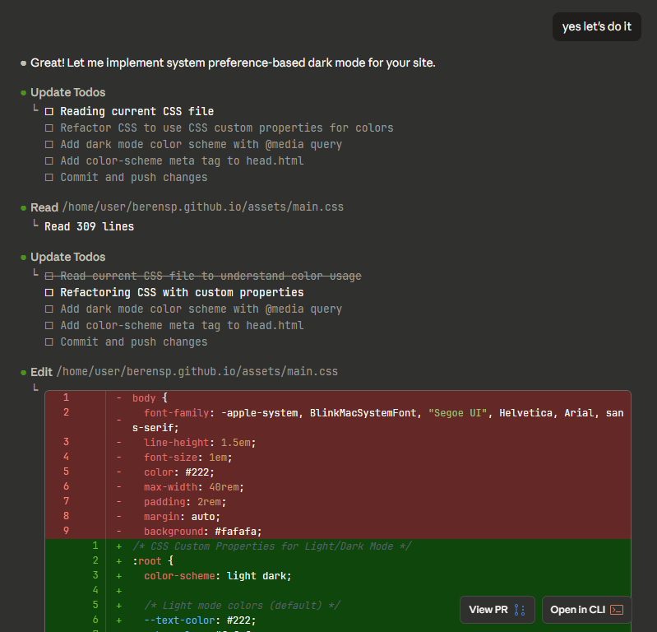Click the bullet dot before the Great! message
This screenshot has height=632, width=657.
[x=24, y=63]
